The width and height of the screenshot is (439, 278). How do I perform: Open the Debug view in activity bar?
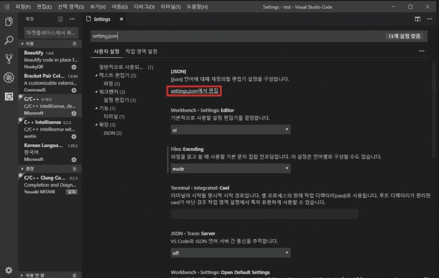click(9, 77)
